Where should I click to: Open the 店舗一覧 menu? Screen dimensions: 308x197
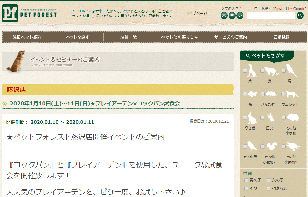(129, 37)
